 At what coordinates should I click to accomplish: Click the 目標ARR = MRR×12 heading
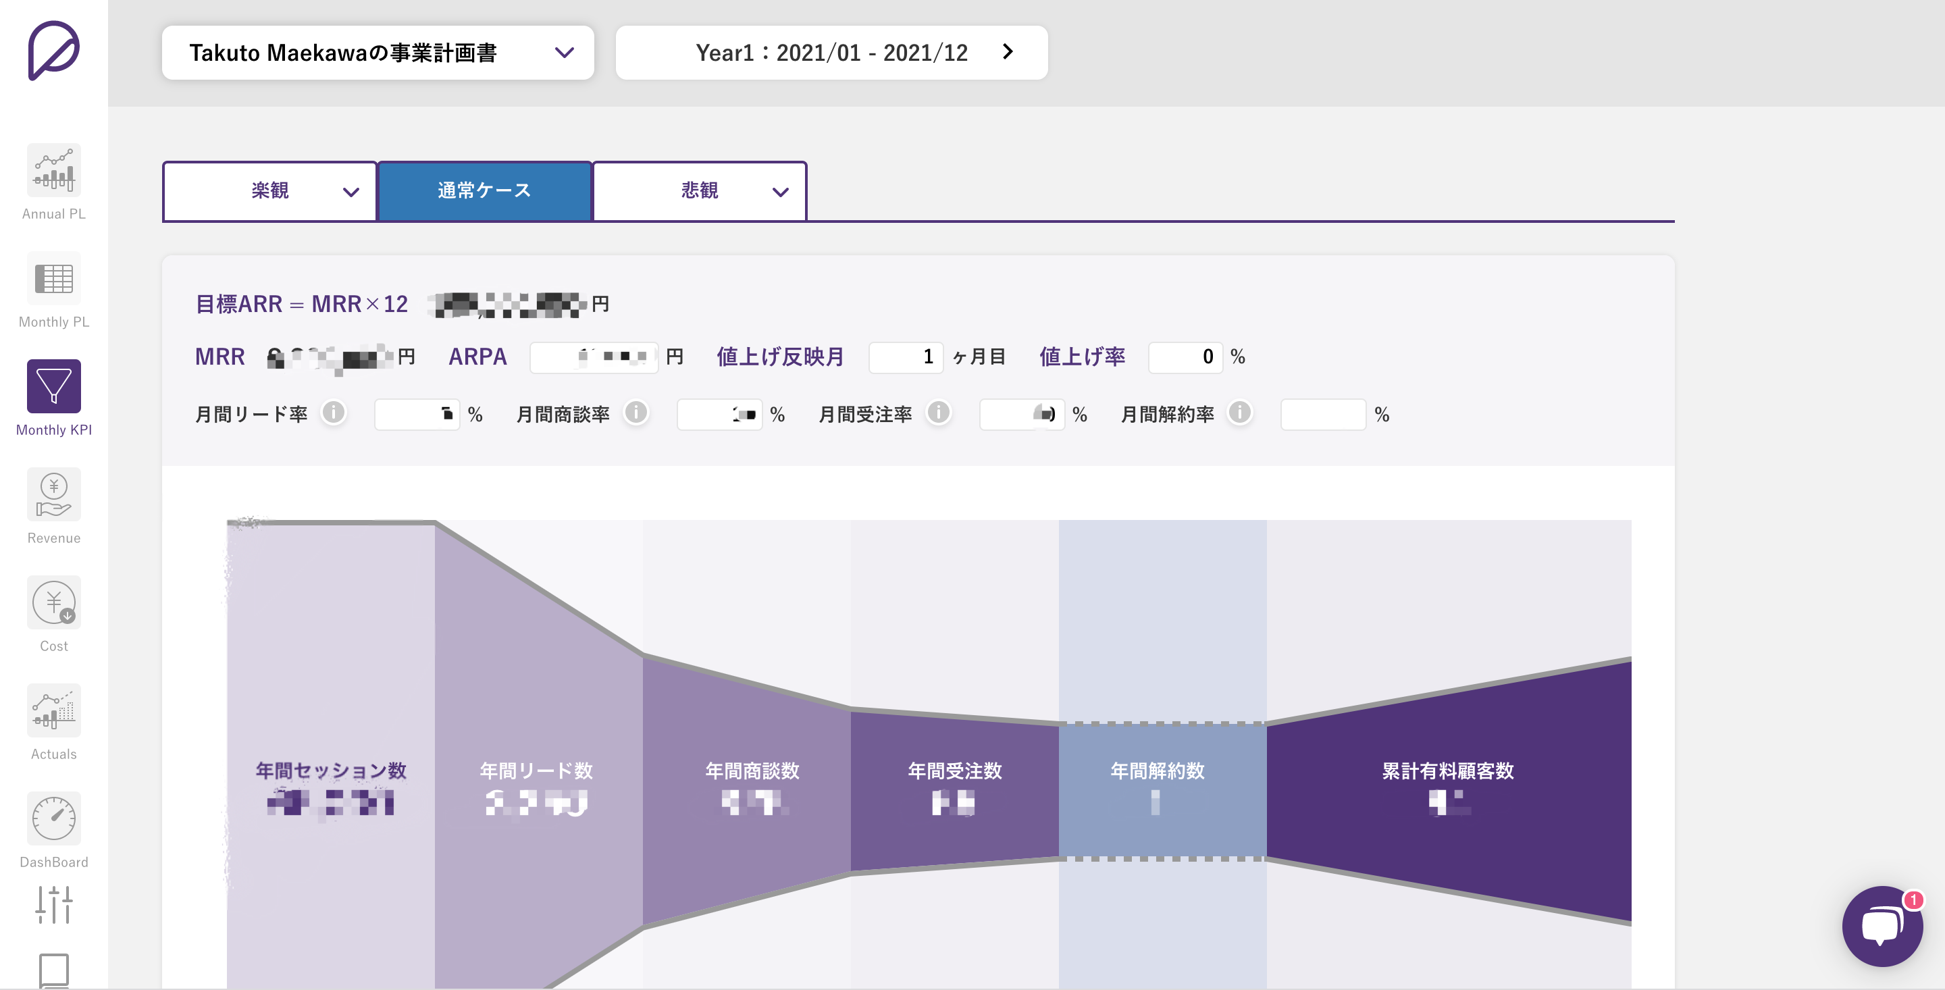(301, 305)
